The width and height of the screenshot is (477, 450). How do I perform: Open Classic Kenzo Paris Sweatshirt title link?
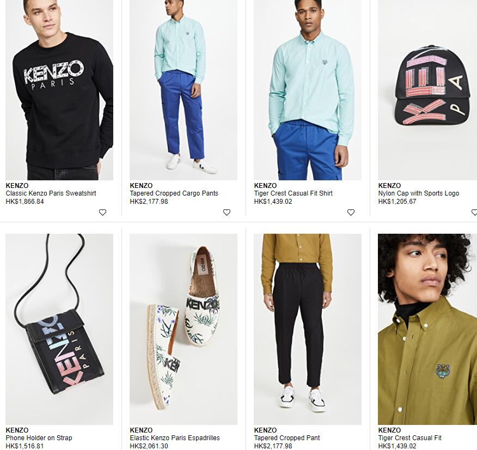point(51,193)
